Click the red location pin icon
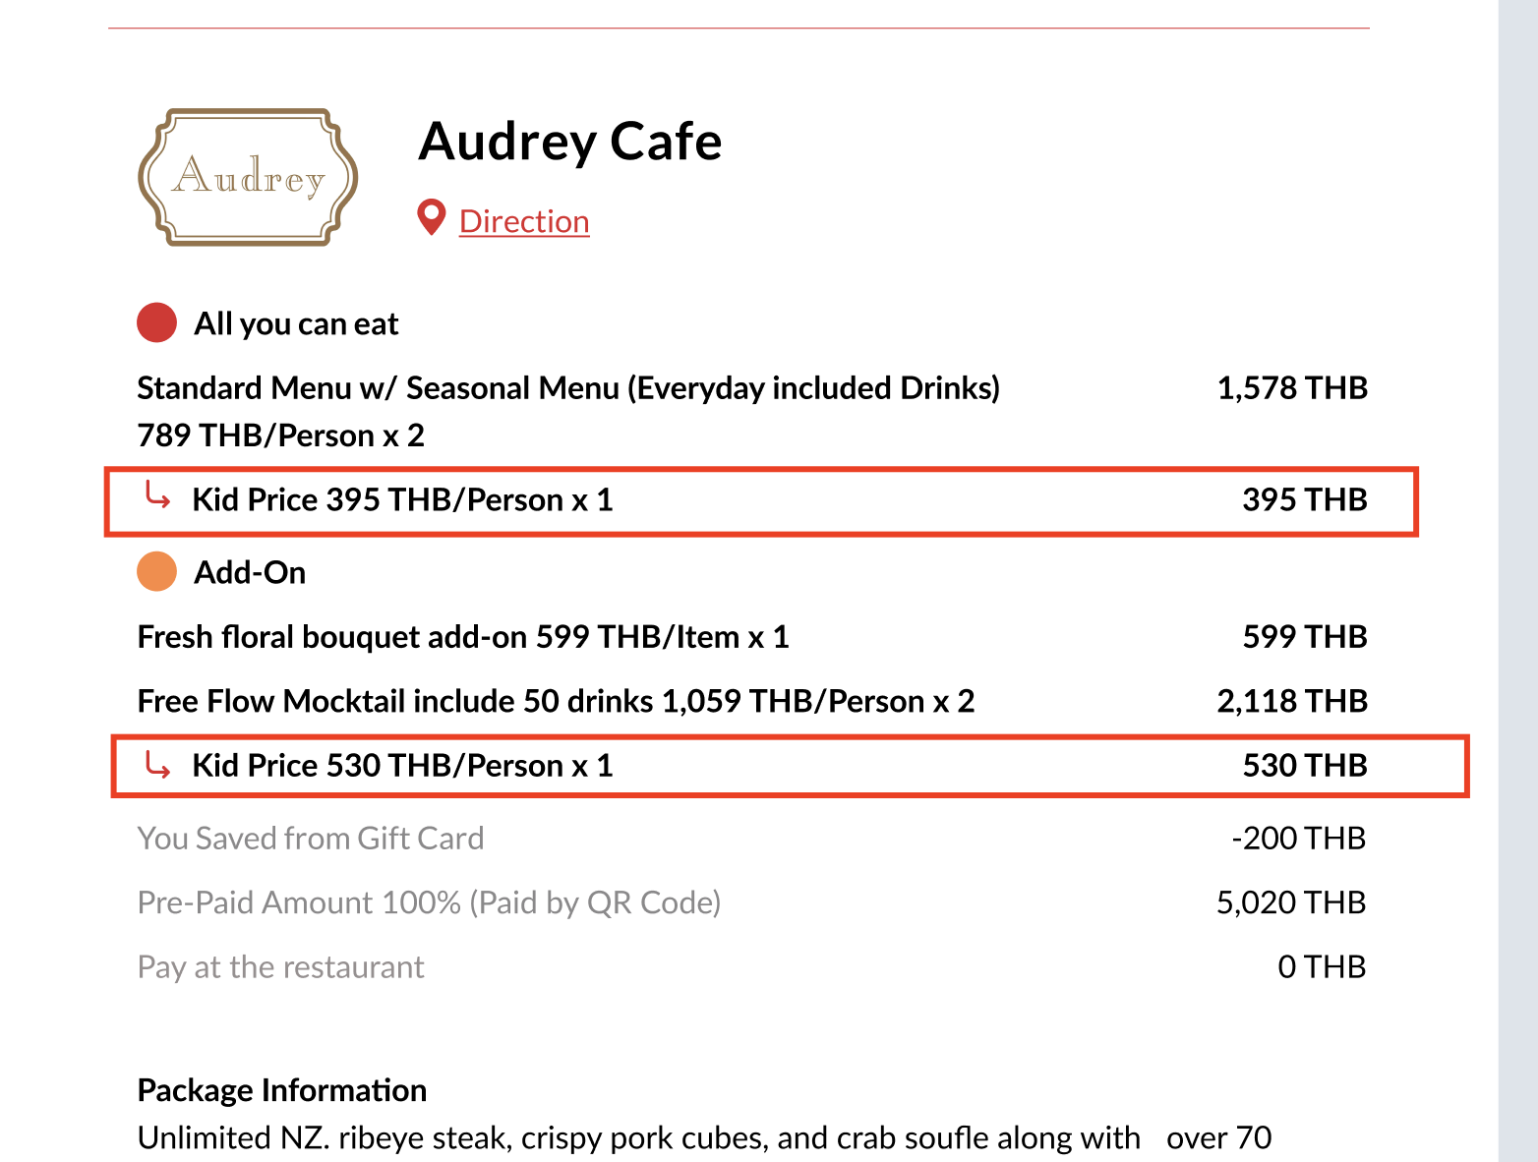 tap(432, 217)
